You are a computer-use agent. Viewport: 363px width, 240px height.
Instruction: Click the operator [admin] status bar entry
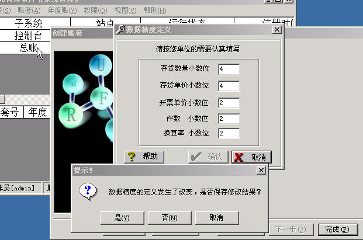(x=20, y=188)
